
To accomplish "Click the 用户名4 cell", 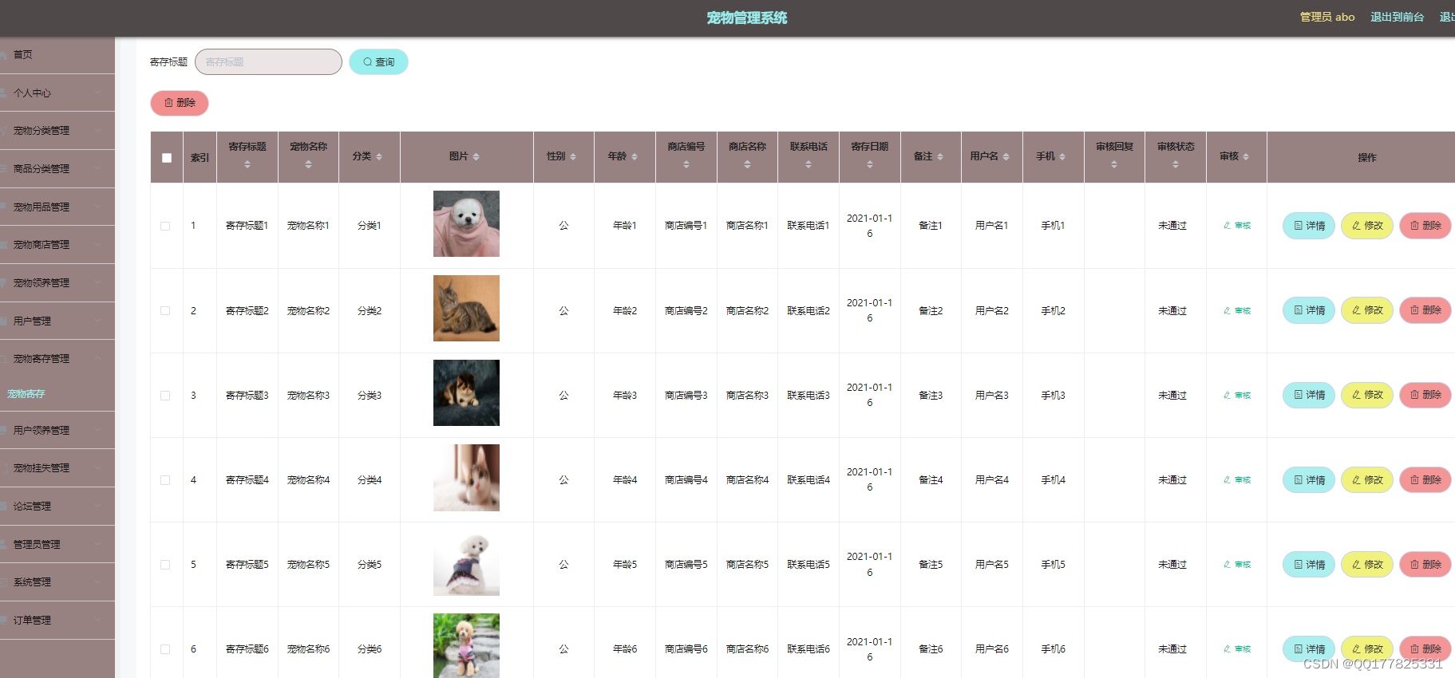I will click(992, 480).
